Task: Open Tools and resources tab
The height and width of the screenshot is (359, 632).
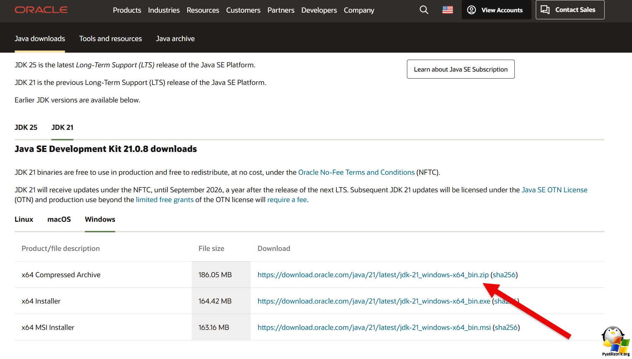Action: click(110, 39)
